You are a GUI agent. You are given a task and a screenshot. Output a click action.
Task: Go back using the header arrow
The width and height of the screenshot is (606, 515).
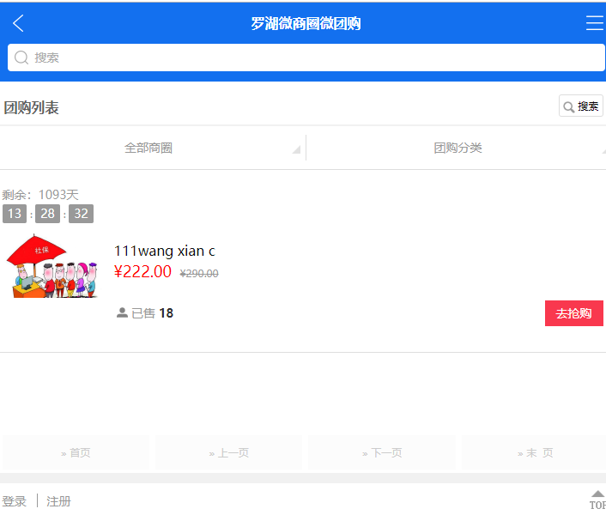coord(18,23)
